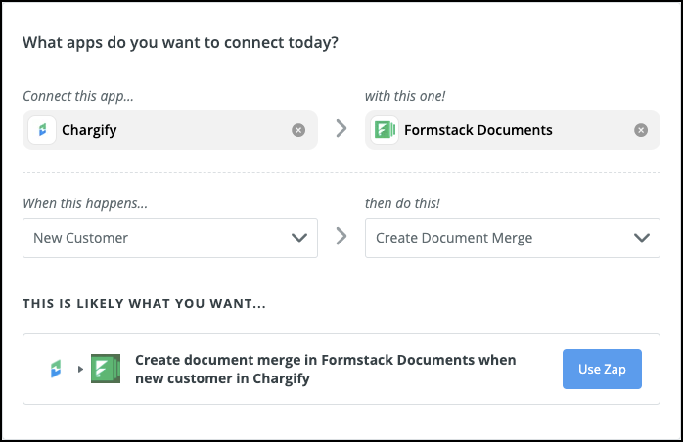The image size is (683, 442).
Task: Expand the chevron beside Create Document Merge
Action: [641, 238]
